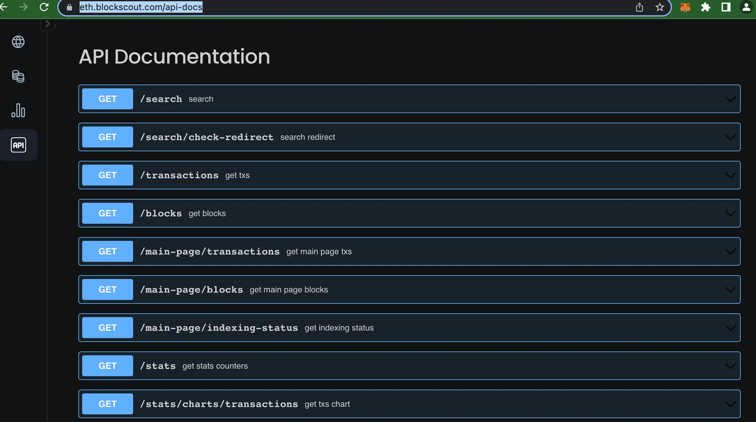Click the URL address bar field

click(x=328, y=7)
